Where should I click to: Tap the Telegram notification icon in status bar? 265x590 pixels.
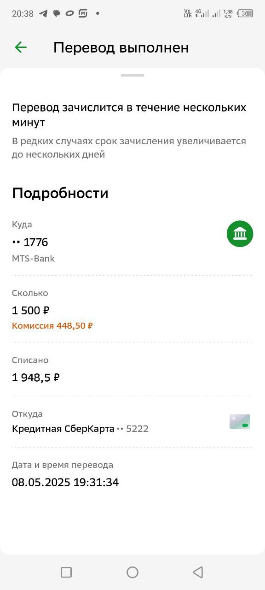click(x=43, y=13)
